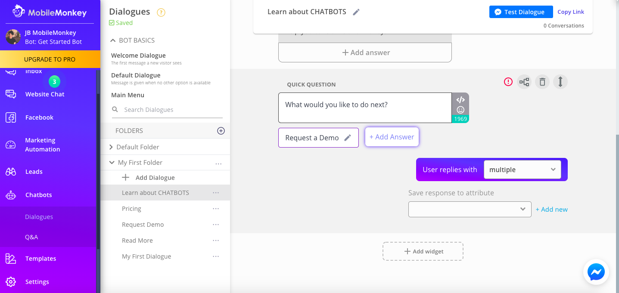619x293 pixels.
Task: Click UPGRADE TO PRO banner
Action: point(50,59)
